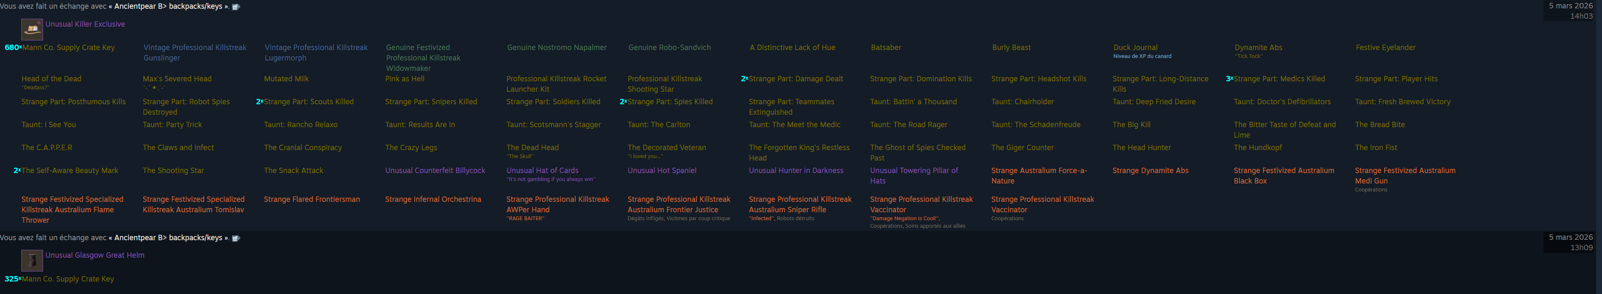Select Genuine Nostromo Napalmer
This screenshot has height=294, width=1602.
tap(556, 48)
